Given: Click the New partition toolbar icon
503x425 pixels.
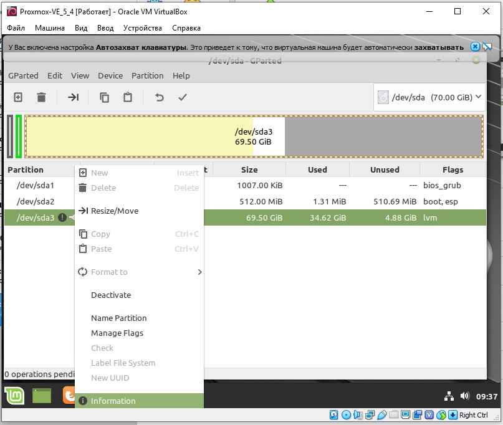Looking at the screenshot, I should click(18, 97).
